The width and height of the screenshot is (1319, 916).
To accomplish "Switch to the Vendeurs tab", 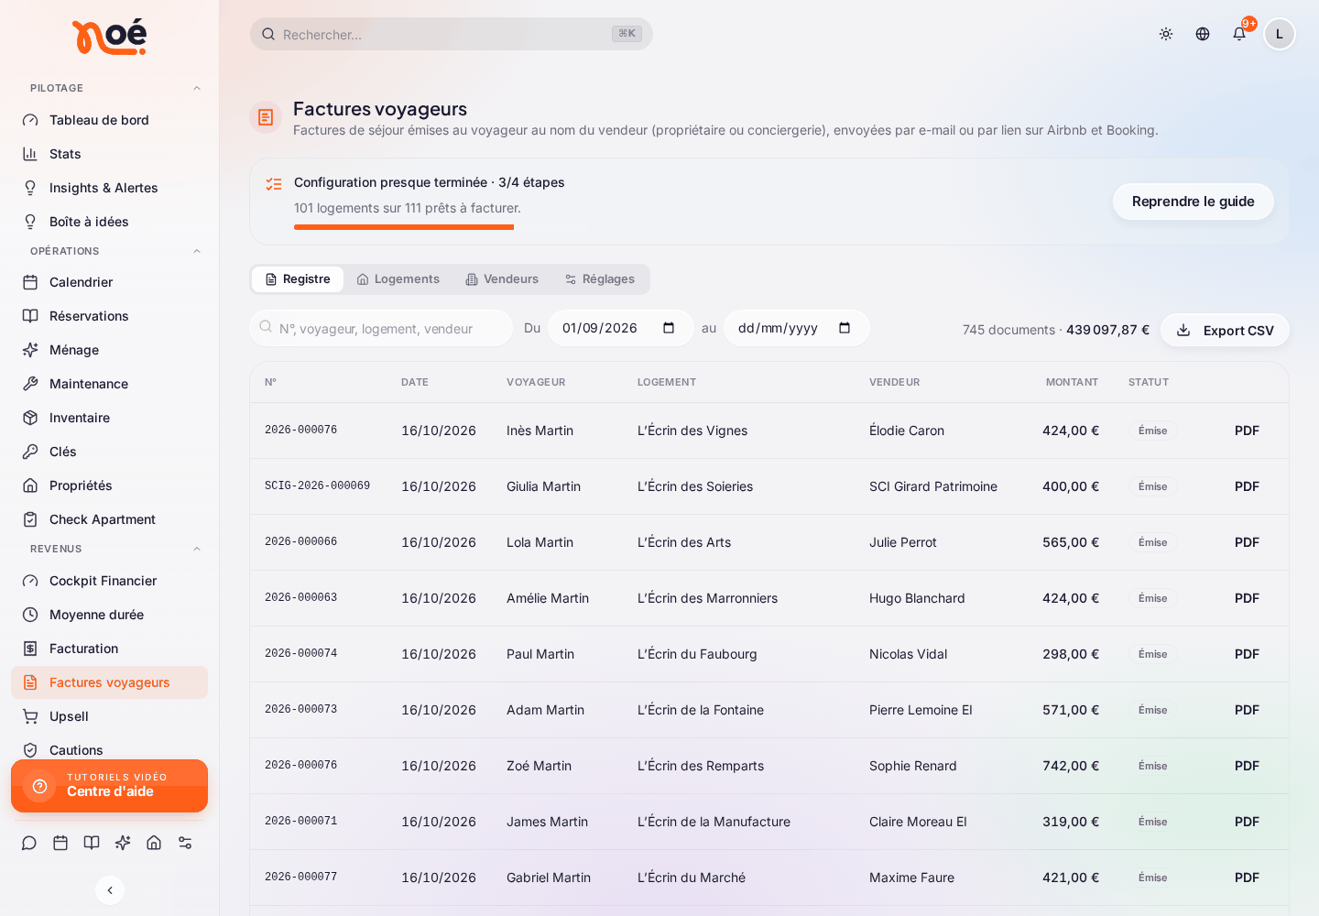I will point(502,279).
